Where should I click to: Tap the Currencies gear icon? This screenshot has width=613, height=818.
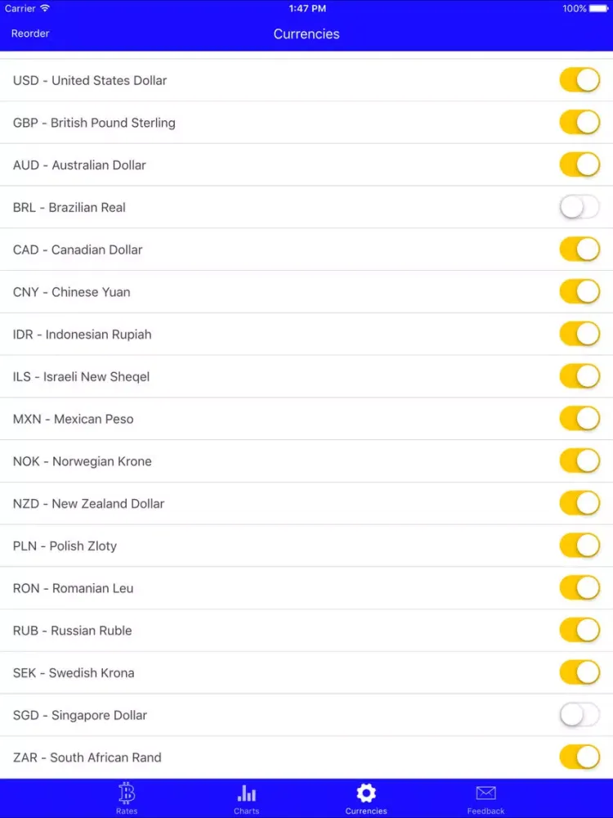[x=366, y=793]
